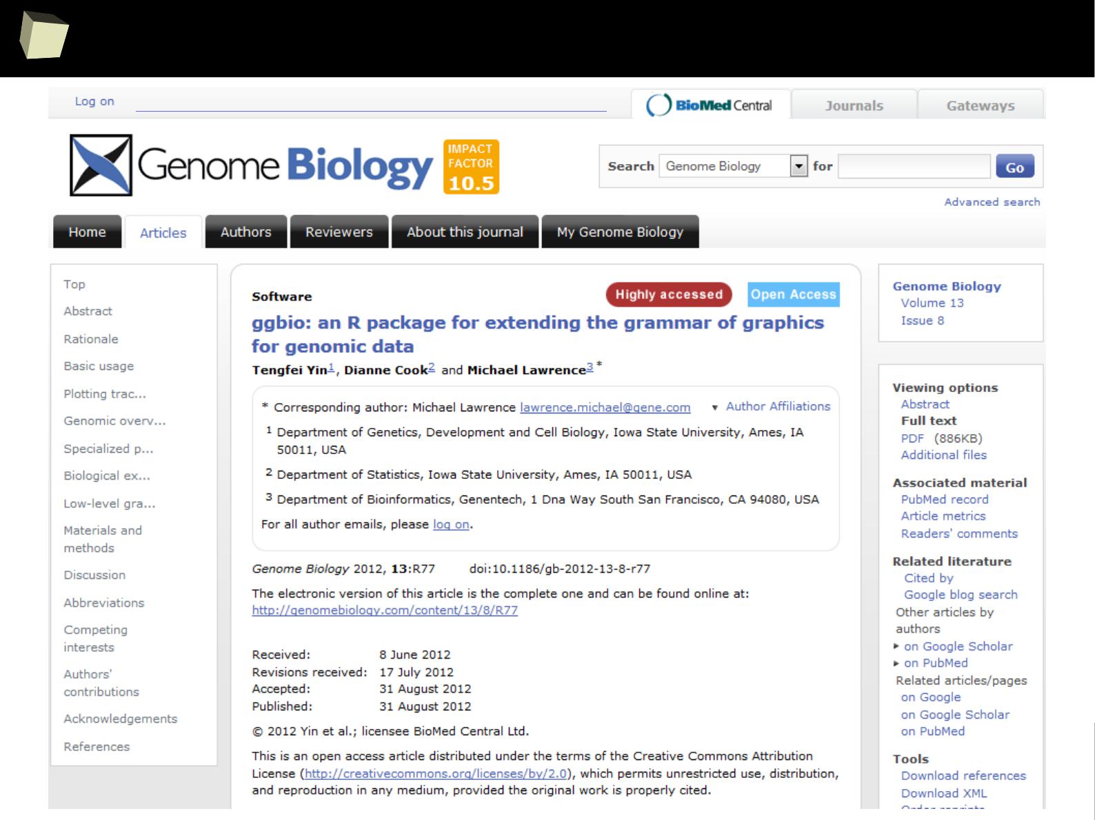Click the ggbio article title

pyautogui.click(x=538, y=334)
